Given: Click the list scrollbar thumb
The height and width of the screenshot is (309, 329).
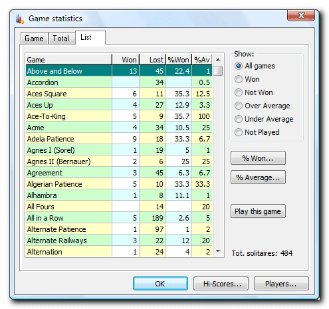Looking at the screenshot, I should (218, 70).
